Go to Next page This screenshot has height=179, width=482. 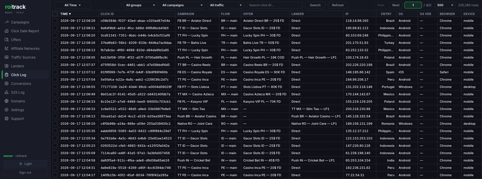(x=396, y=5)
